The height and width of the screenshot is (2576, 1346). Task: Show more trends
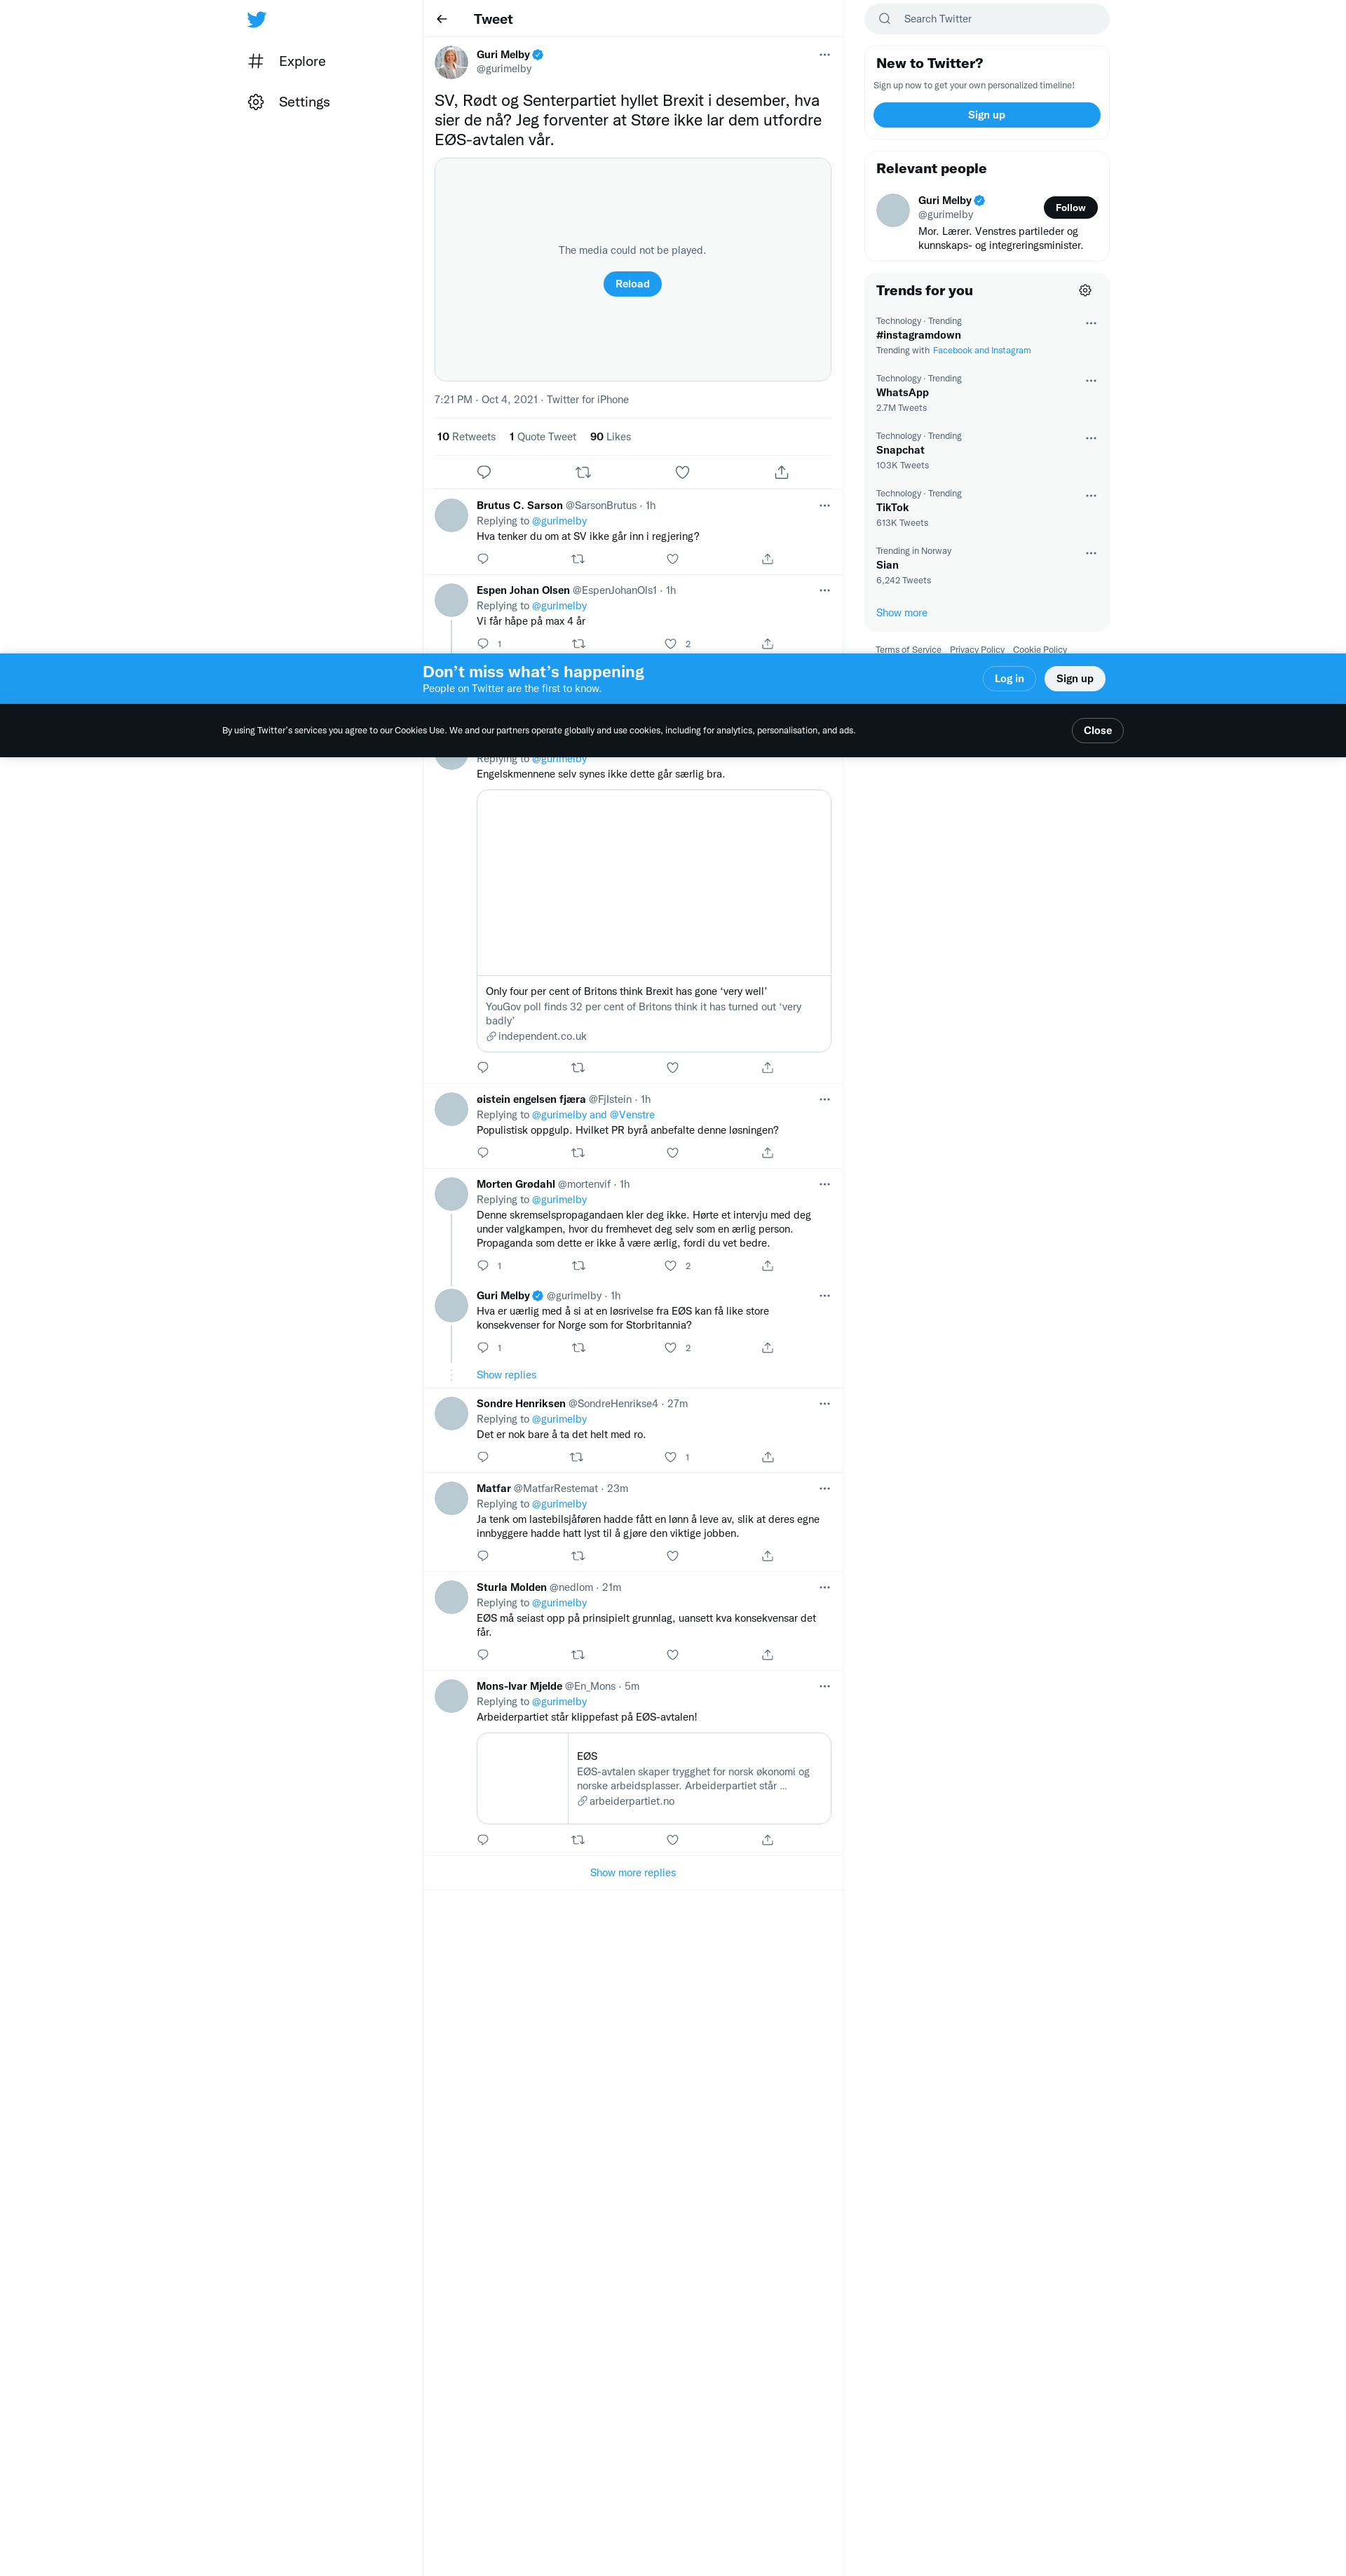[901, 613]
